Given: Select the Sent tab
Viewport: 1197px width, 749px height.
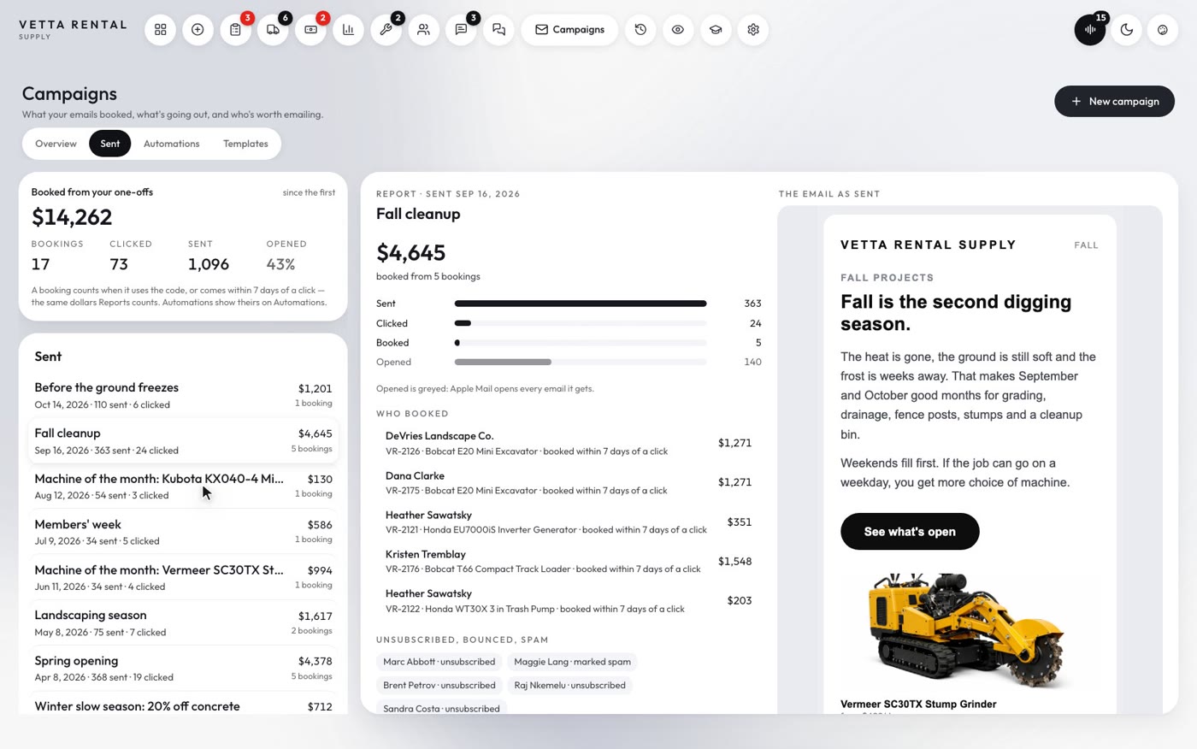Looking at the screenshot, I should 110,144.
